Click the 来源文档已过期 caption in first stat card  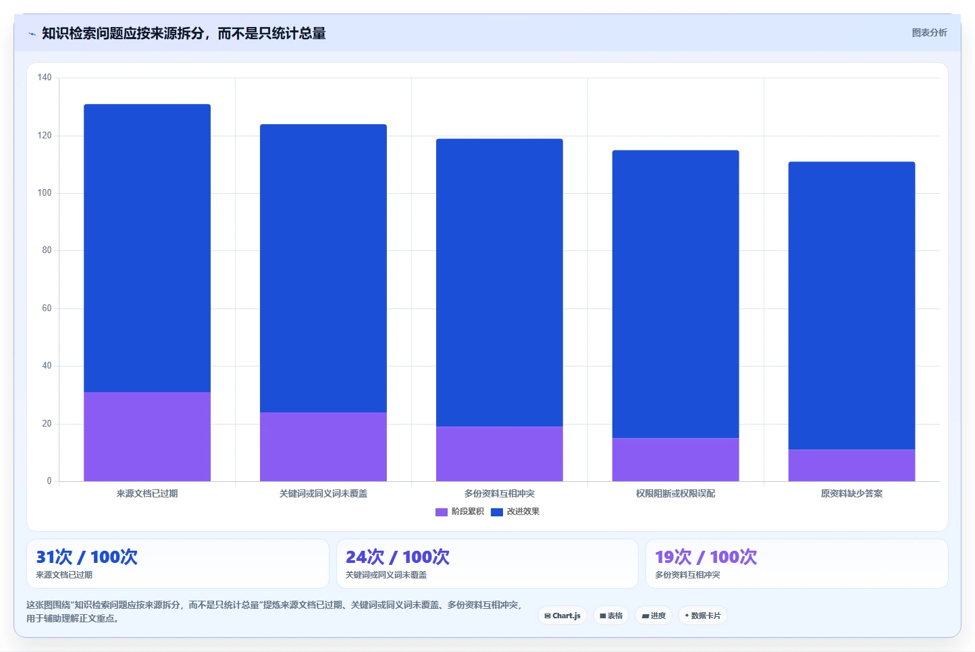64,575
